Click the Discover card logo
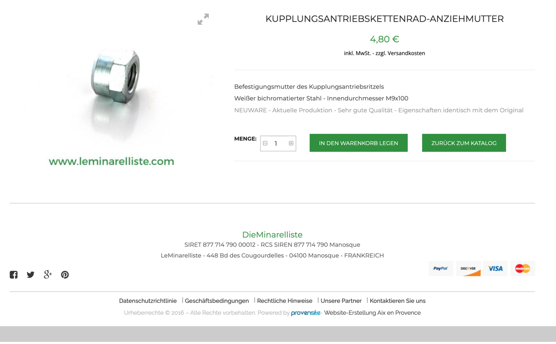Viewport: 556px width, 344px height. click(x=468, y=268)
